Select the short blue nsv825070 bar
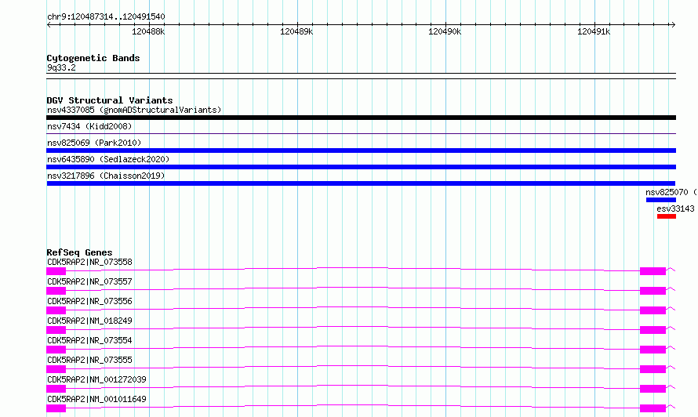 coord(661,200)
